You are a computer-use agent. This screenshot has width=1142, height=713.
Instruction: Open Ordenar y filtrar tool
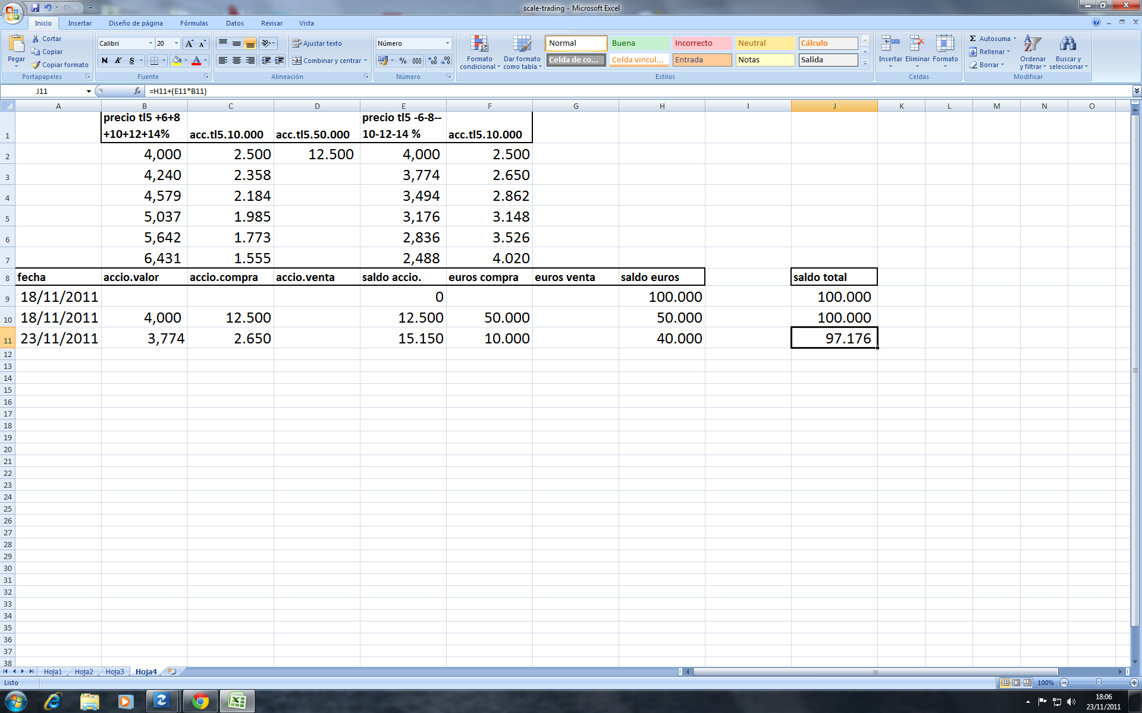(1033, 45)
